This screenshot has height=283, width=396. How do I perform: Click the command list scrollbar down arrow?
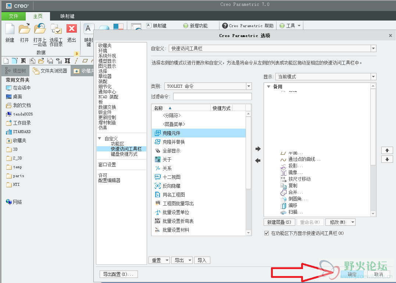coord(248,233)
